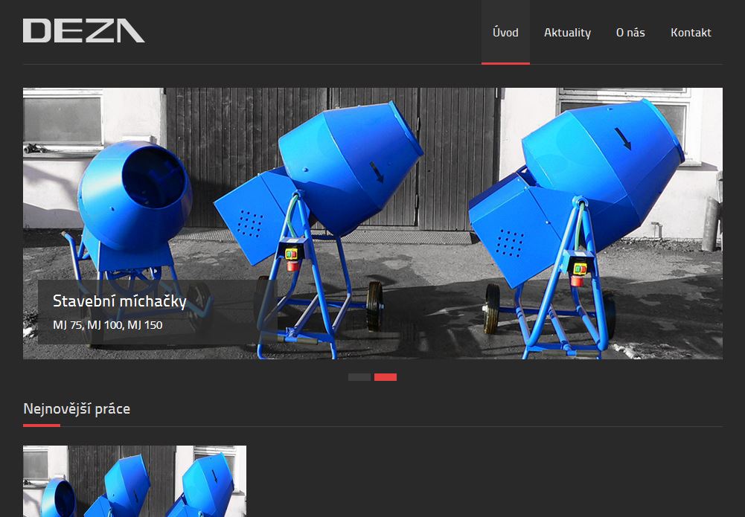Navigate to the Kontakt page

pos(691,33)
